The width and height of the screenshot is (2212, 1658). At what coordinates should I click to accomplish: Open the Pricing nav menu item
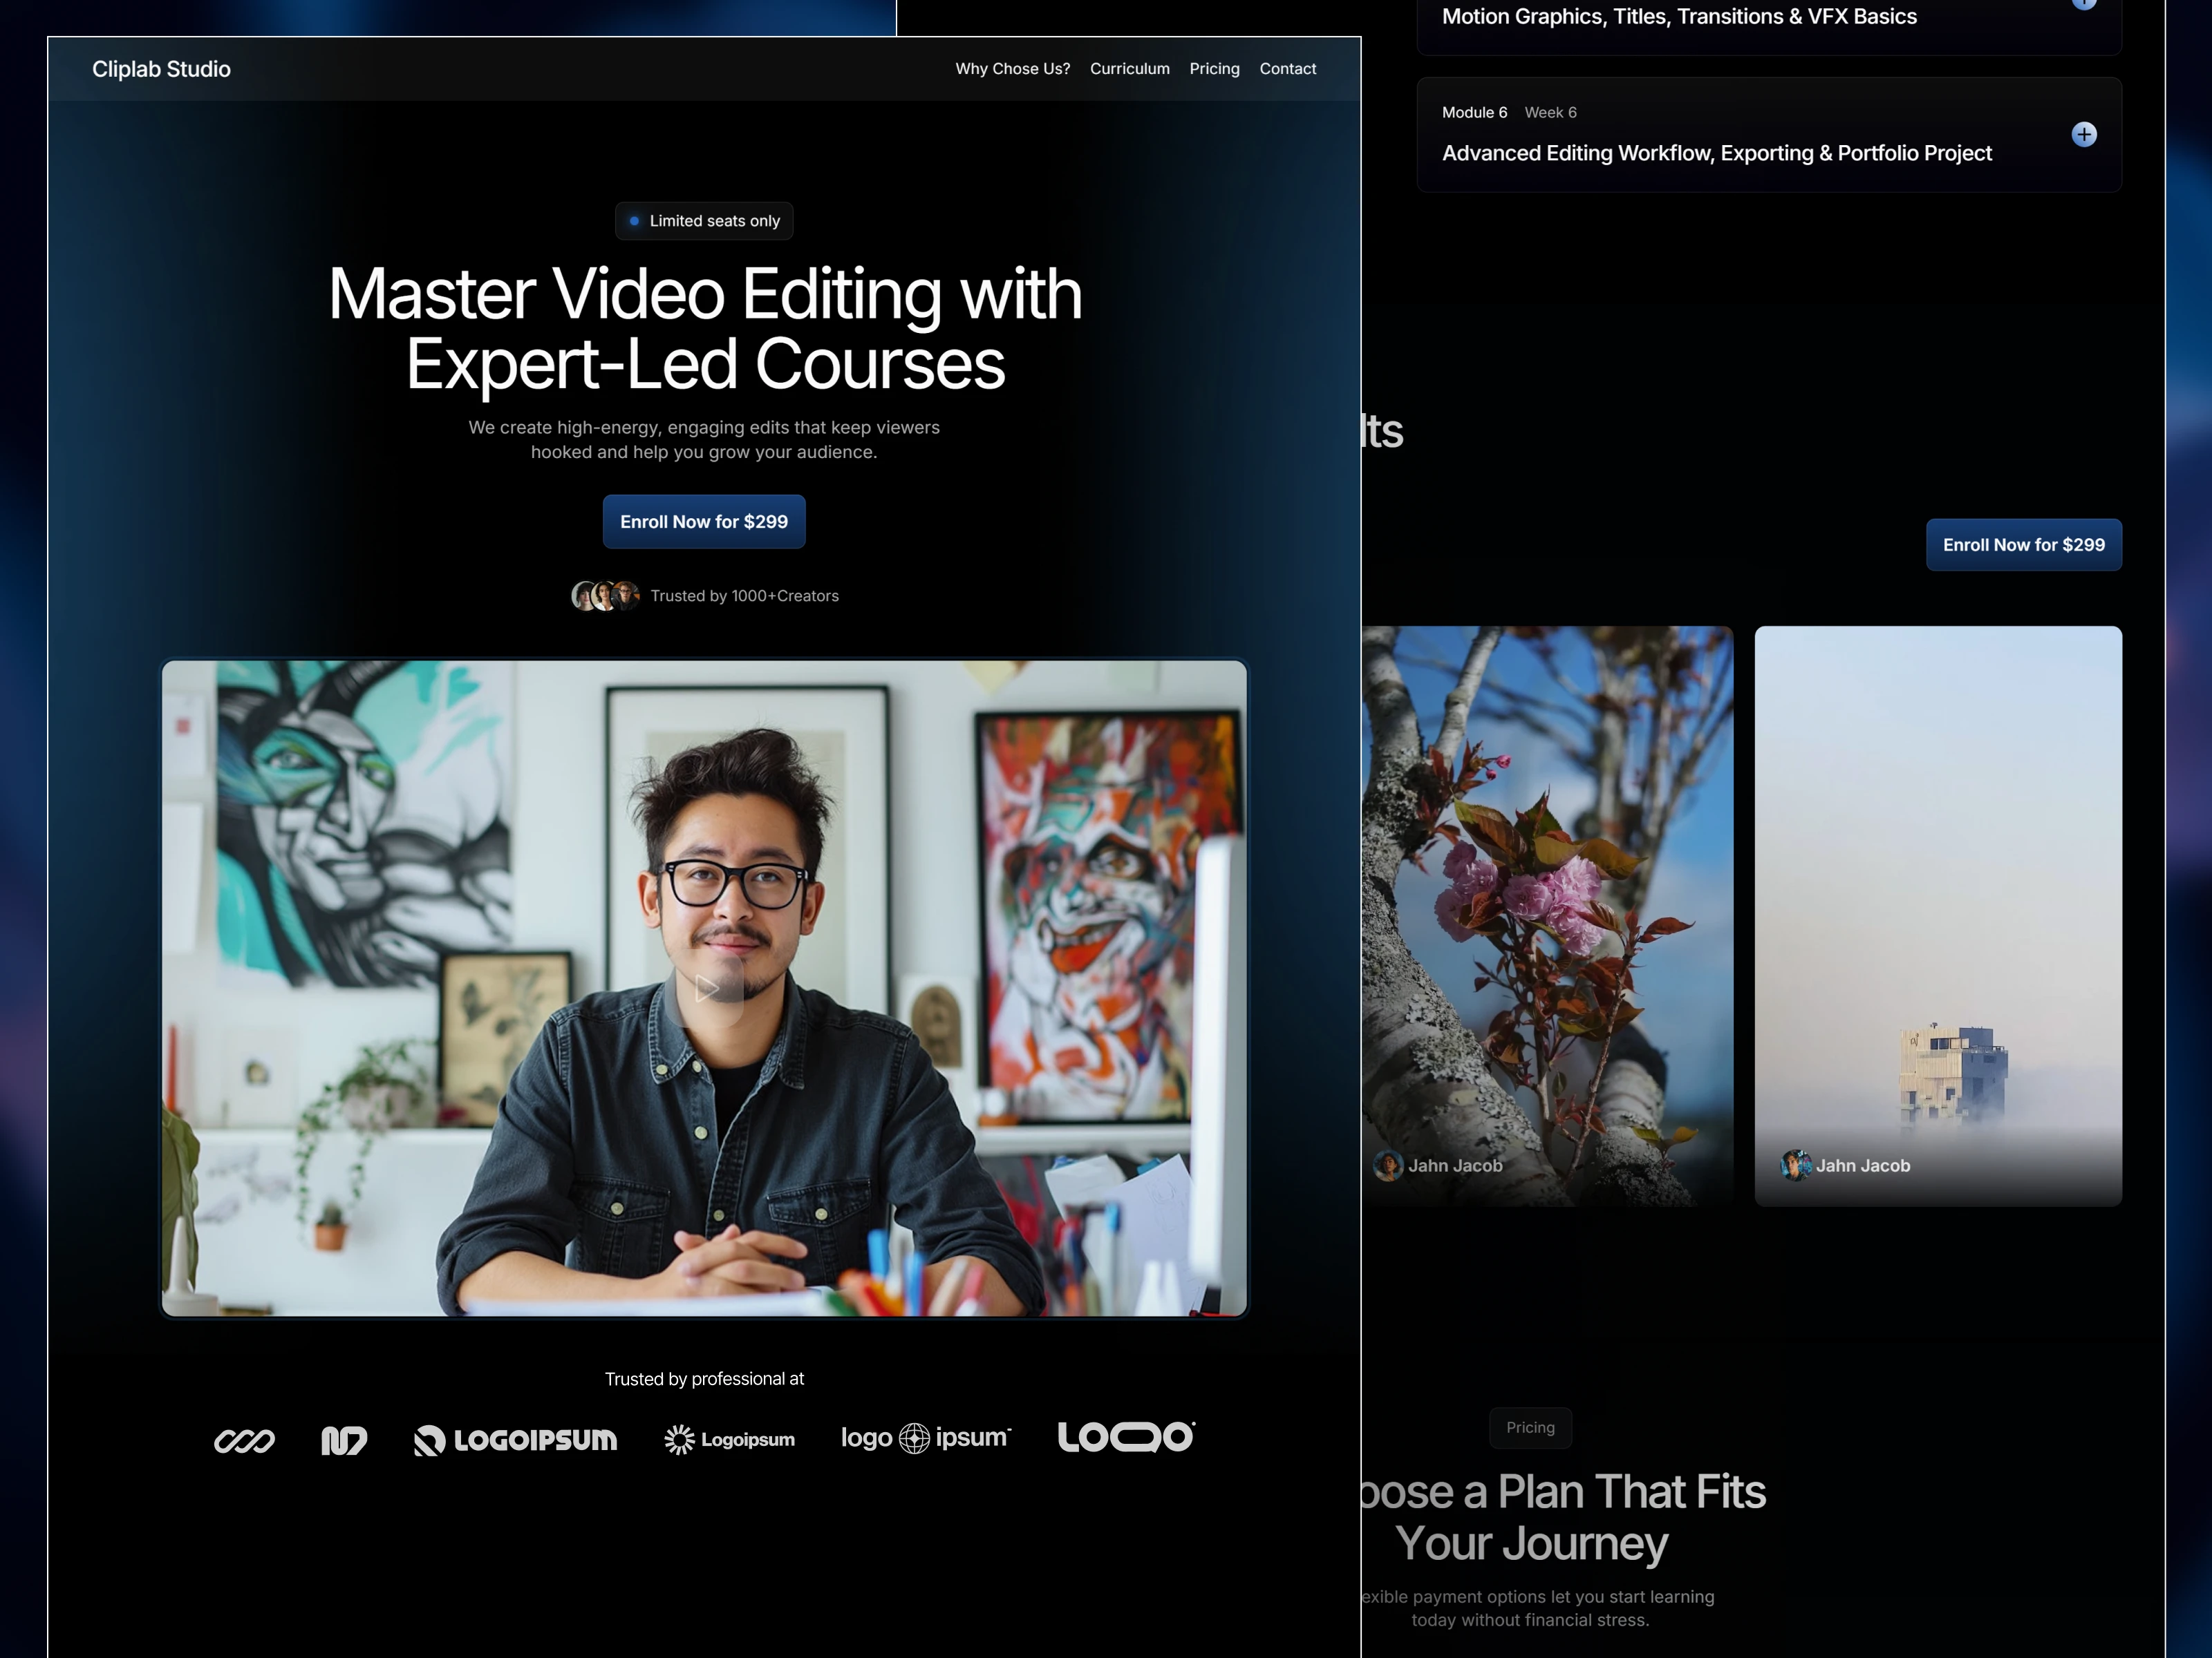coord(1214,69)
